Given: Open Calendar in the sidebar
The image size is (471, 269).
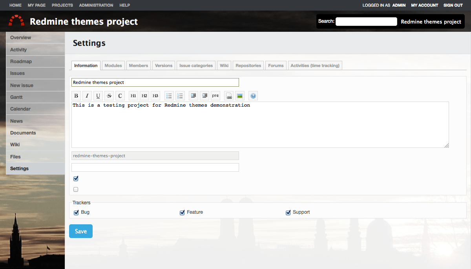Looking at the screenshot, I should [35, 109].
